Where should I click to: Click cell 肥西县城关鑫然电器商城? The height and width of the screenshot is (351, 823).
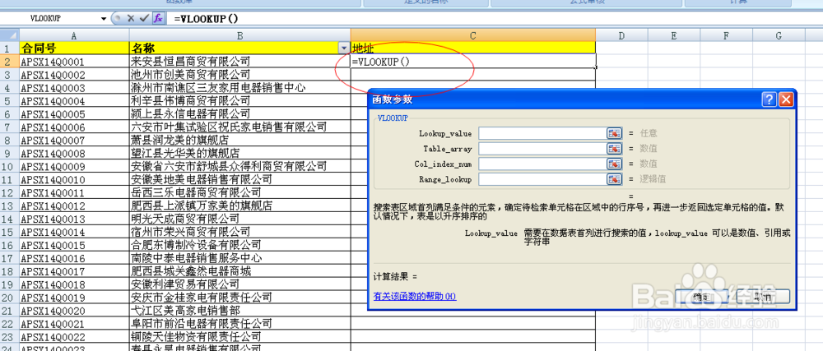pos(239,271)
